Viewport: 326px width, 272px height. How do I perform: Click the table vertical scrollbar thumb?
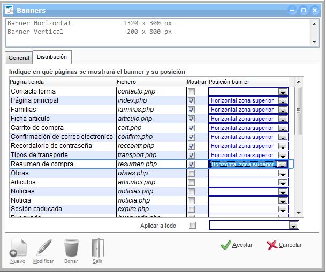[x=299, y=111]
